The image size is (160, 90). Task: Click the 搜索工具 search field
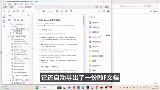pyautogui.click(x=99, y=17)
